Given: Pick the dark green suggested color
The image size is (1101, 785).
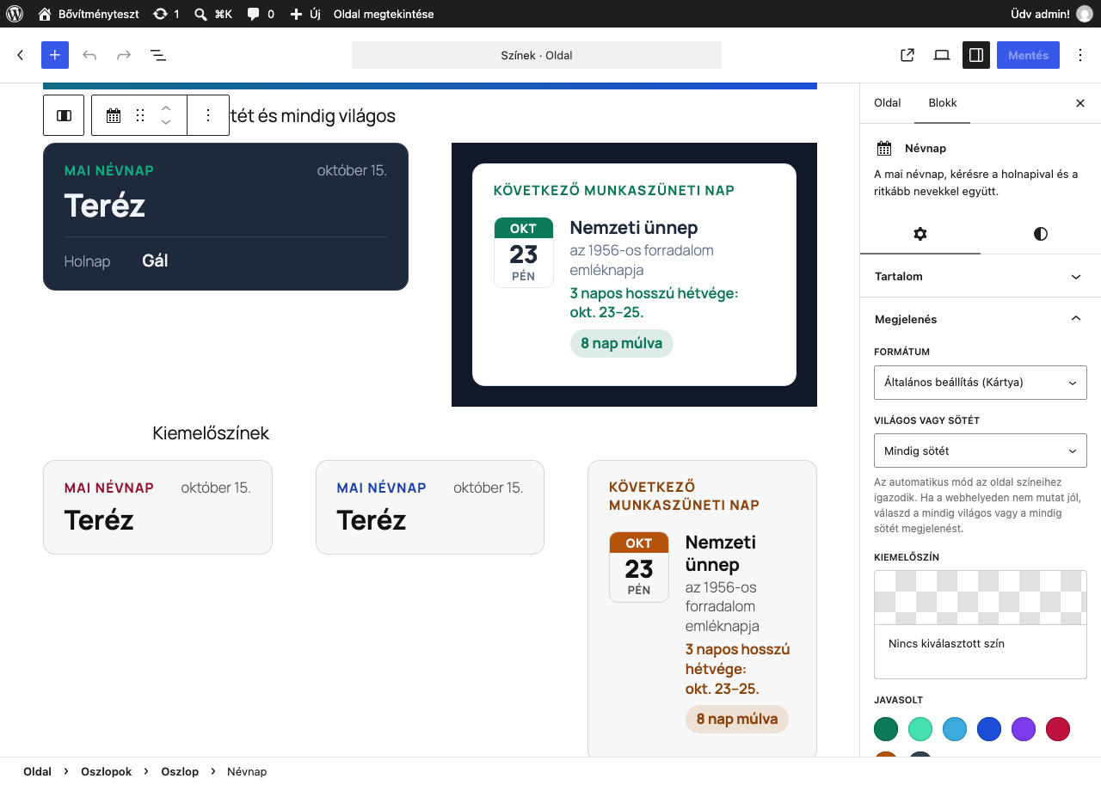Looking at the screenshot, I should click(x=886, y=729).
